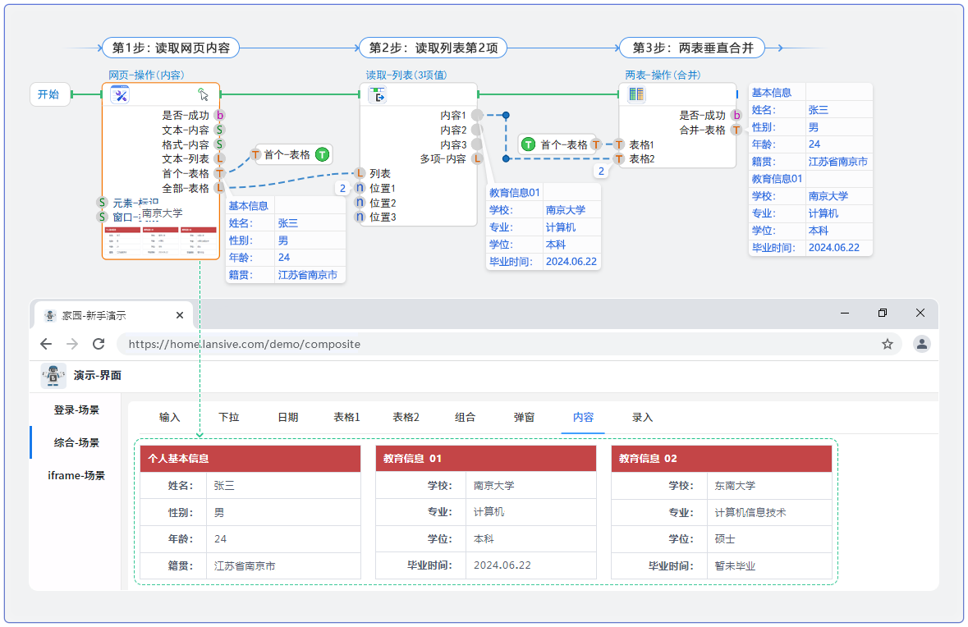Switch to the 弹窗 tab
The height and width of the screenshot is (627, 968).
pos(524,417)
